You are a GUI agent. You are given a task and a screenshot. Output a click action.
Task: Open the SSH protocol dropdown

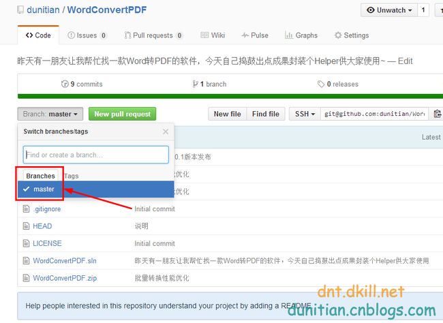[x=305, y=114]
